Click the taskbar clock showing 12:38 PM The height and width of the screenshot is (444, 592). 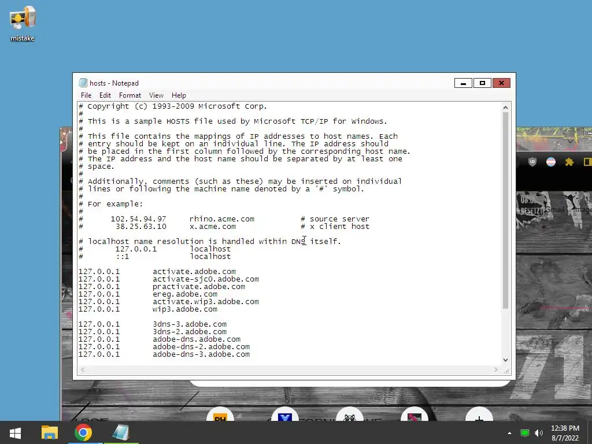(565, 433)
